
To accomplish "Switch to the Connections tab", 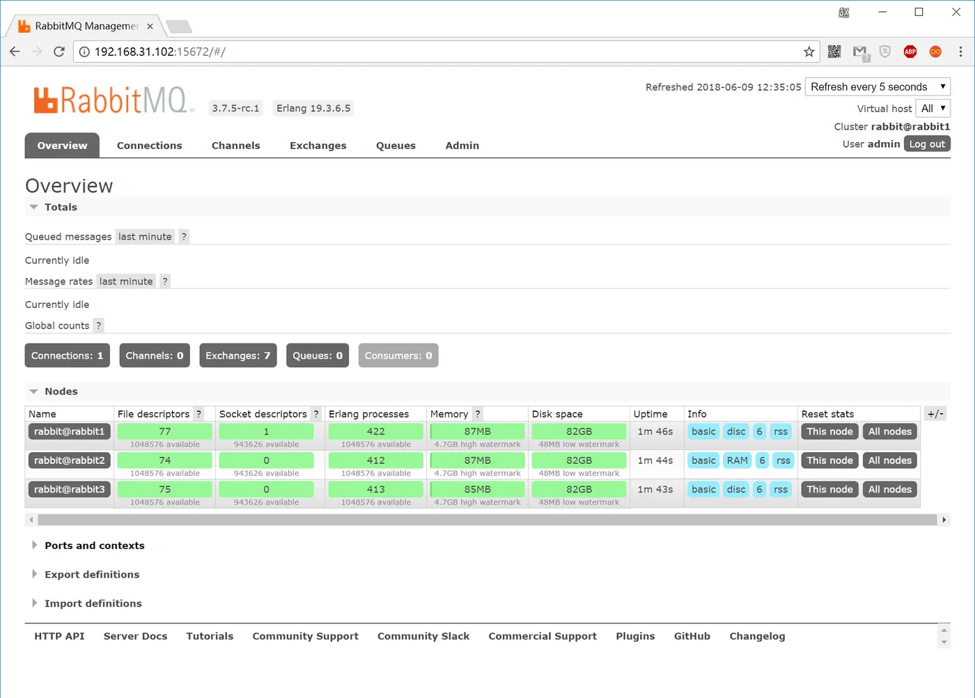I will tap(150, 146).
